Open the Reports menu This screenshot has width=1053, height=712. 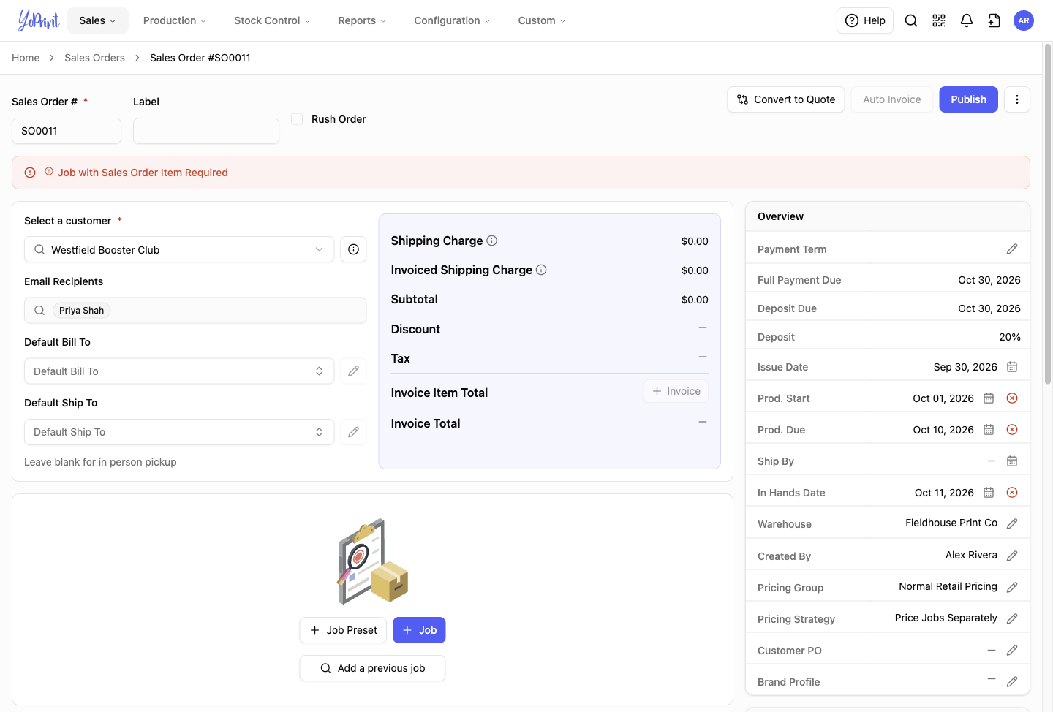(362, 20)
